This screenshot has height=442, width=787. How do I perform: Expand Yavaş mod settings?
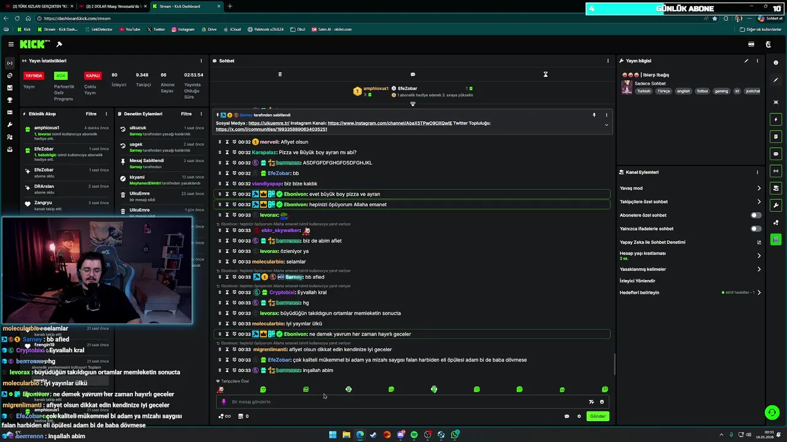[759, 188]
